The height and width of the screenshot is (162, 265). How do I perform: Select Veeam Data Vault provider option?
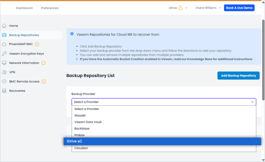164,122
